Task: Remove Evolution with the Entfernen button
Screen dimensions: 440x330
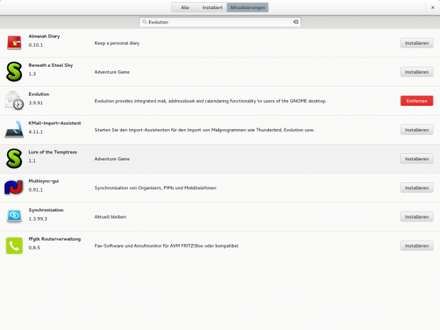Action: tap(417, 101)
